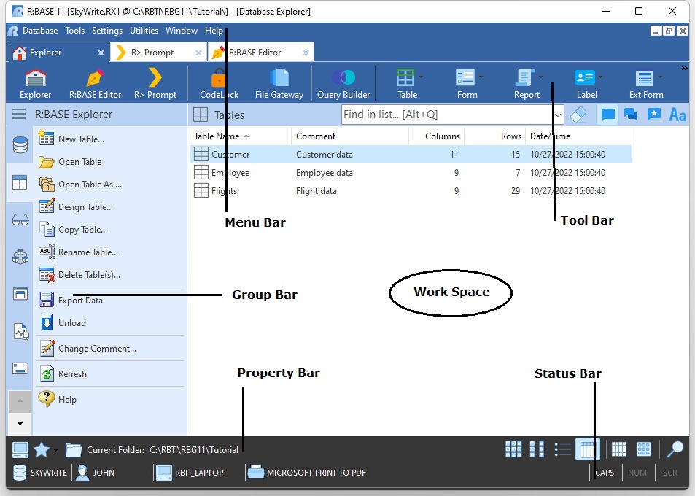Clear the find filter with eraser icon

tap(579, 115)
